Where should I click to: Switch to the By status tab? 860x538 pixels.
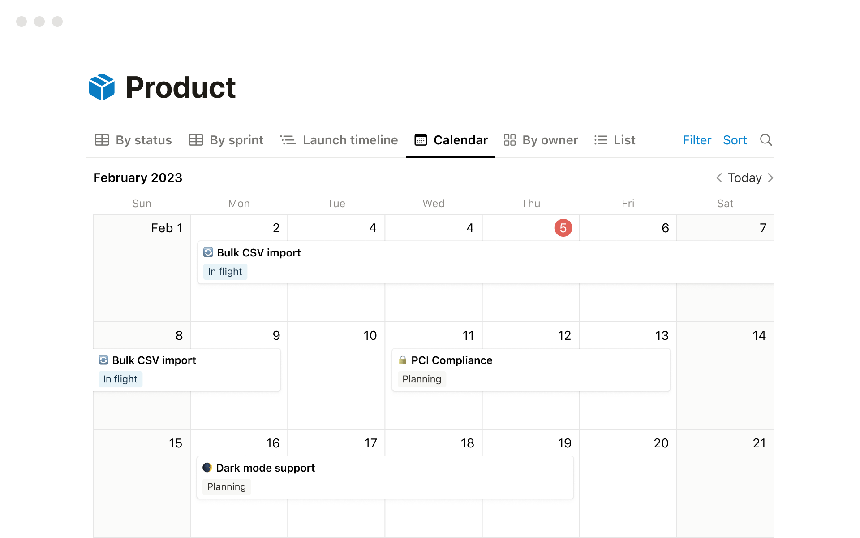point(133,140)
